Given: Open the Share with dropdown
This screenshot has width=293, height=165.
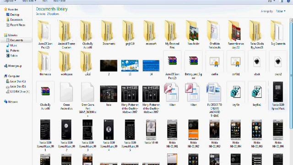Looking at the screenshot, I should 29,1.
